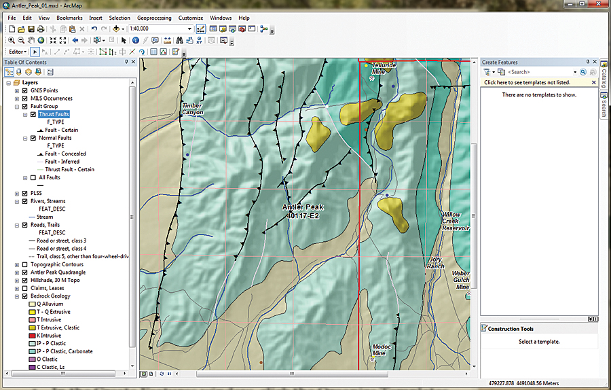611x390 pixels.
Task: Click the Save floppy disk icon
Action: (x=31, y=29)
